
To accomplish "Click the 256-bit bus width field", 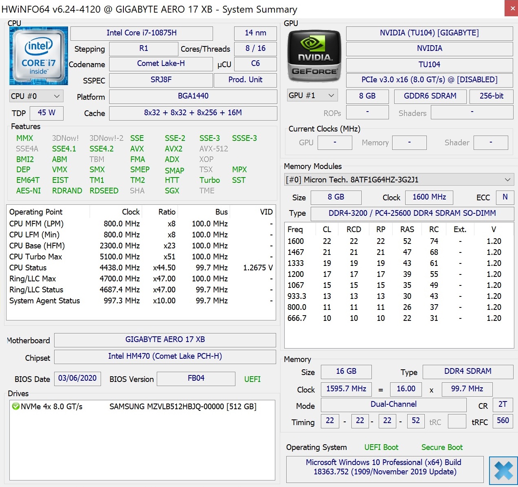I will (491, 96).
